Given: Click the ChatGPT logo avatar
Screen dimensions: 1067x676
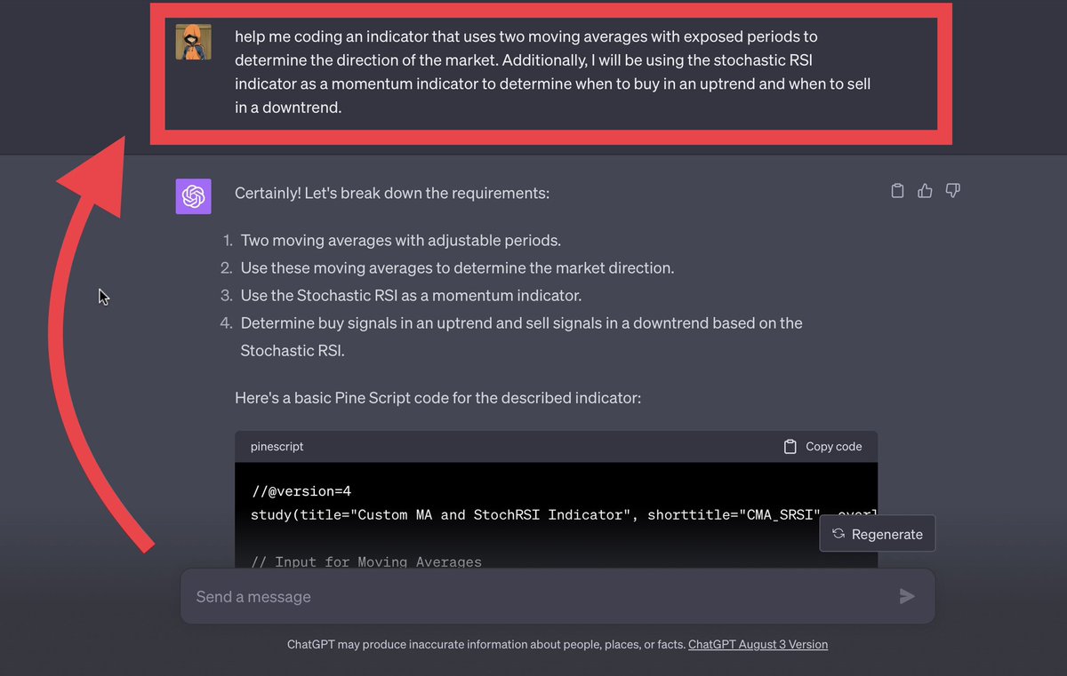Looking at the screenshot, I should (x=193, y=196).
